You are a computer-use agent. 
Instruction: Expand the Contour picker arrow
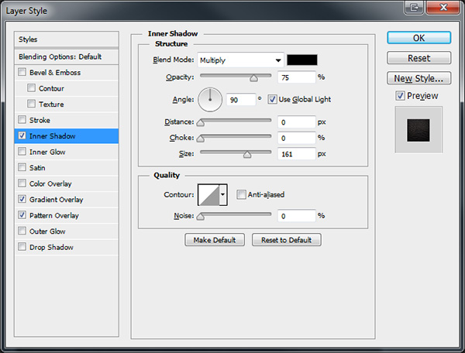click(223, 194)
